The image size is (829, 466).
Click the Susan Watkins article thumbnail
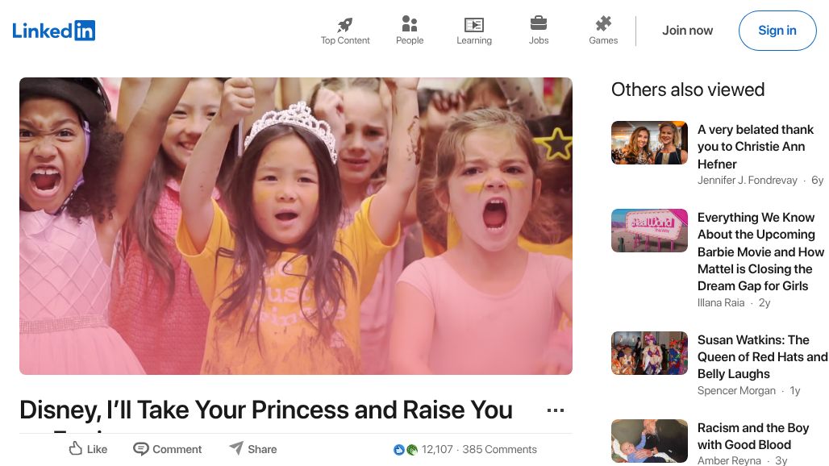(x=649, y=353)
